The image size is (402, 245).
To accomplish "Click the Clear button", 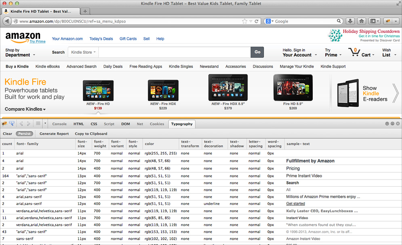I will (x=7, y=134).
